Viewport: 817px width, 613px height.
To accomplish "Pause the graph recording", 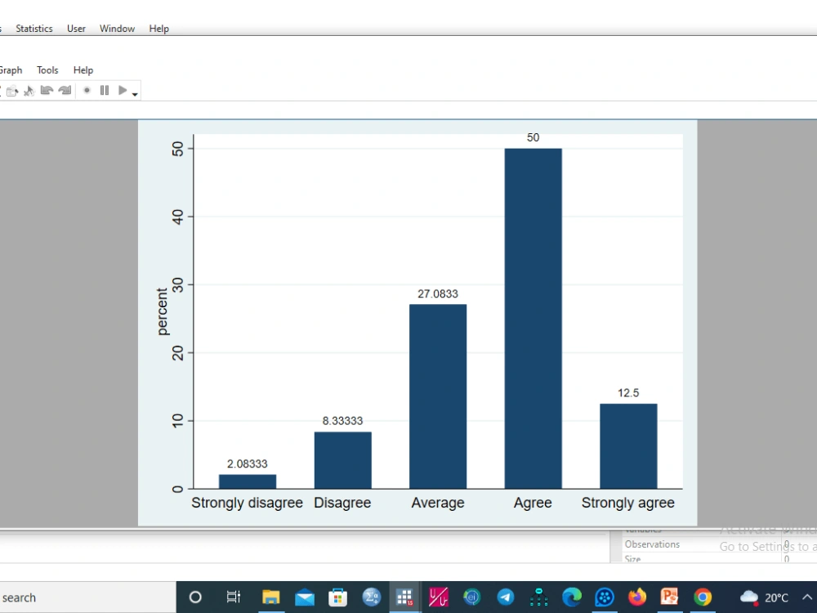I will click(105, 90).
